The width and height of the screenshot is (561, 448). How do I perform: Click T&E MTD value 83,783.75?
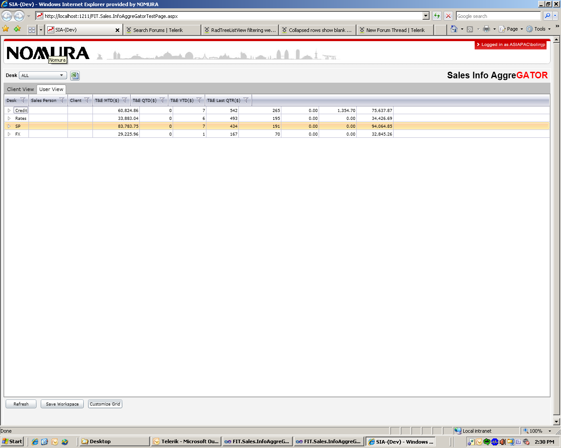[x=128, y=126]
